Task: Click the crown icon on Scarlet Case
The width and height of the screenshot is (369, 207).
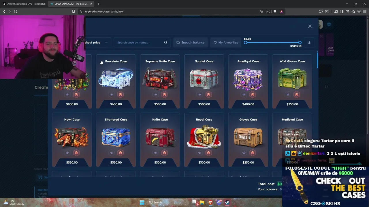Action: [x=200, y=94]
